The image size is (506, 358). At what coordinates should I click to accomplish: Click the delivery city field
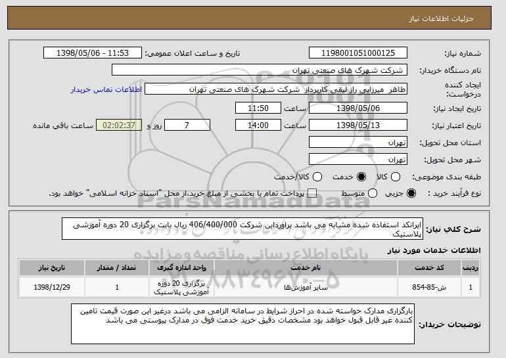pyautogui.click(x=358, y=160)
